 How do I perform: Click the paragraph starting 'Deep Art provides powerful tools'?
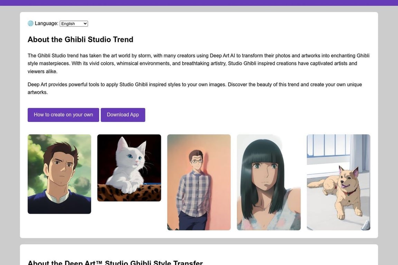pyautogui.click(x=195, y=88)
